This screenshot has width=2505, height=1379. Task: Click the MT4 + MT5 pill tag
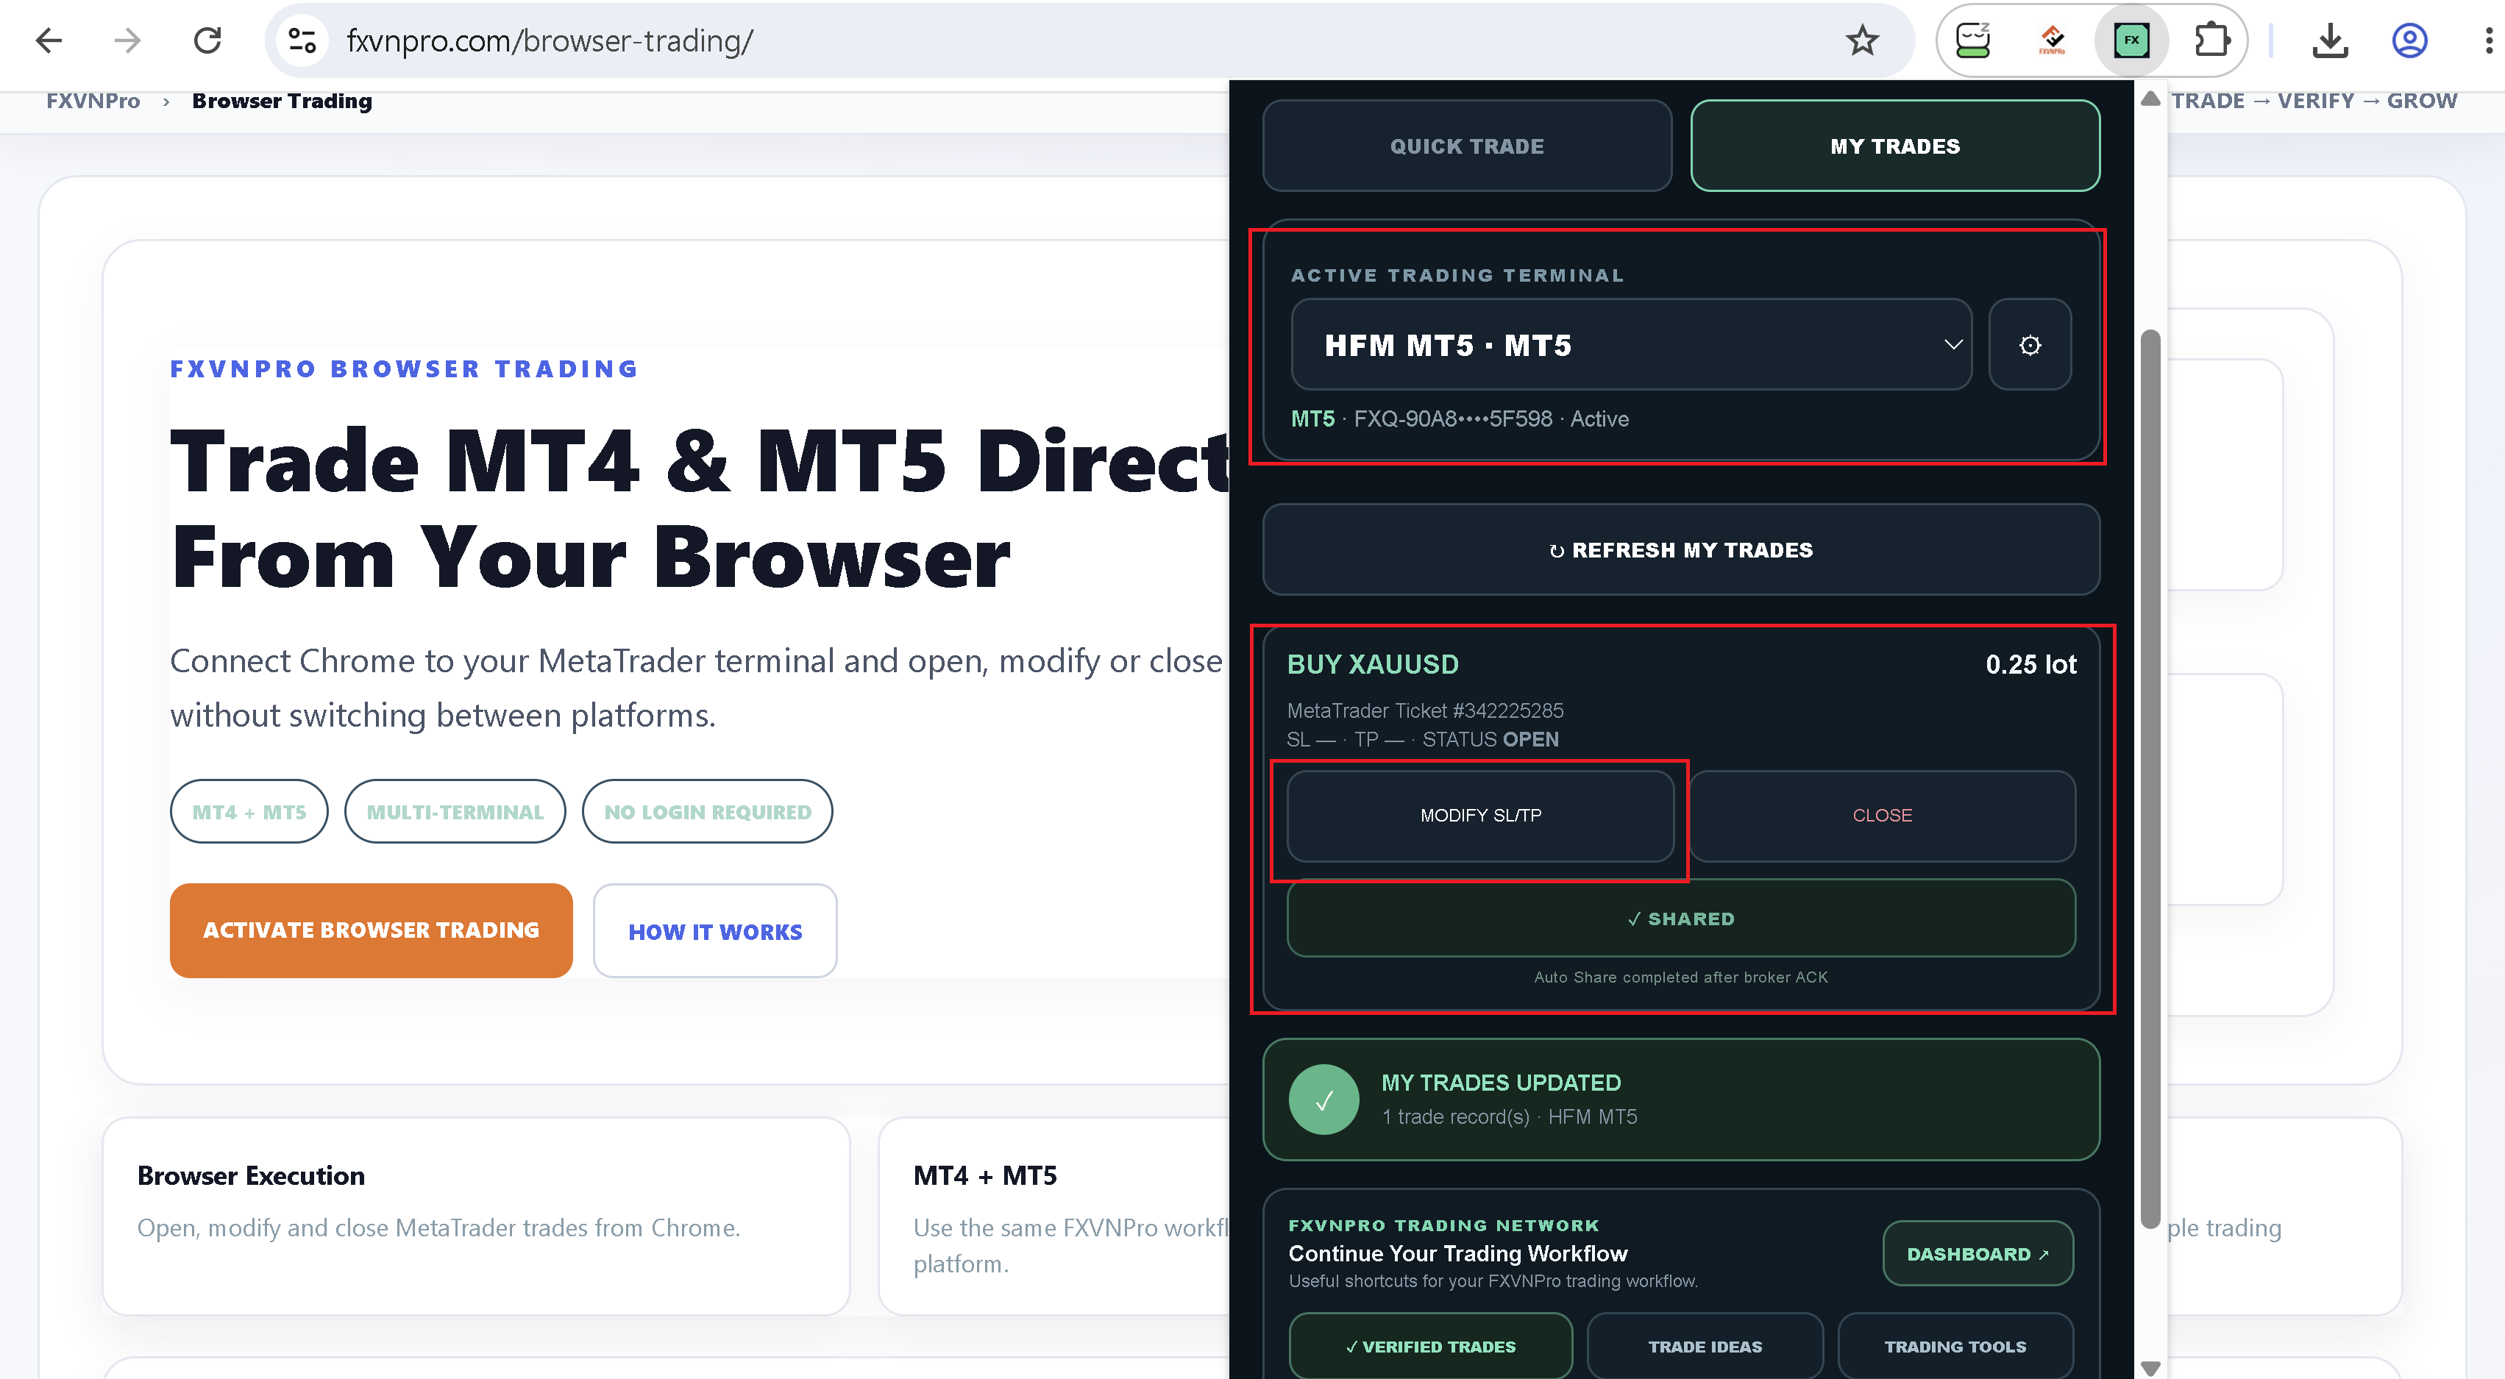click(x=249, y=811)
